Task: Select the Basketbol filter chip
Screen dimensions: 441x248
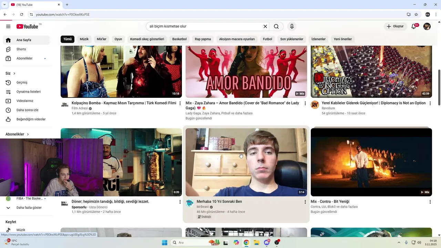Action: 180,39
